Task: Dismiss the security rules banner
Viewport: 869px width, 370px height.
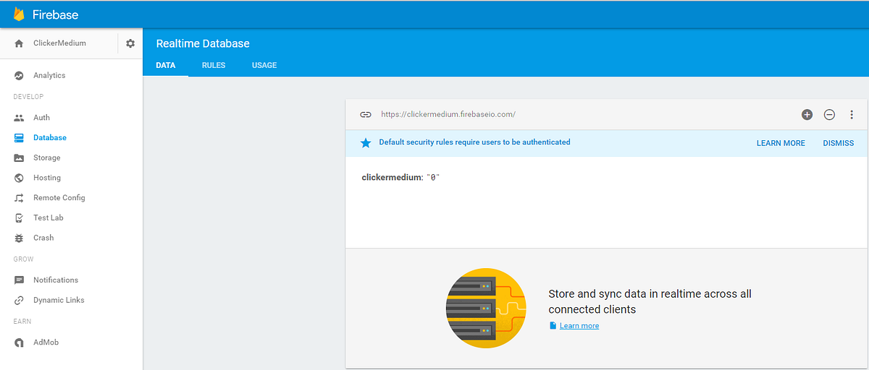Action: pyautogui.click(x=839, y=143)
